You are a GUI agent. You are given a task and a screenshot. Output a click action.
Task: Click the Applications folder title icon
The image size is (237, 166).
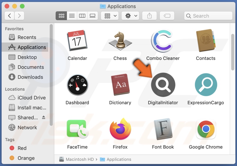click(x=103, y=6)
